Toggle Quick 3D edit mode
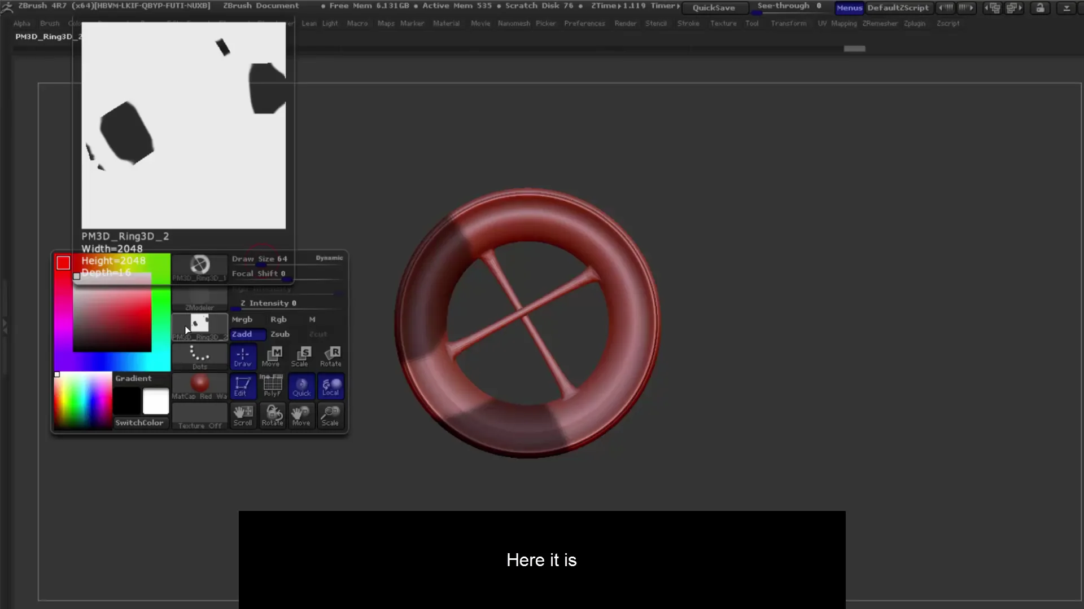Image resolution: width=1084 pixels, height=609 pixels. coord(301,386)
